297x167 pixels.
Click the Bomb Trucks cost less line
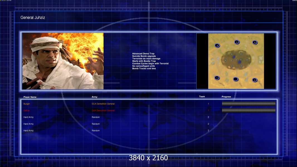click(x=144, y=68)
